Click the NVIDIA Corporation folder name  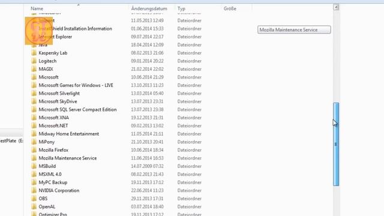[x=59, y=190]
